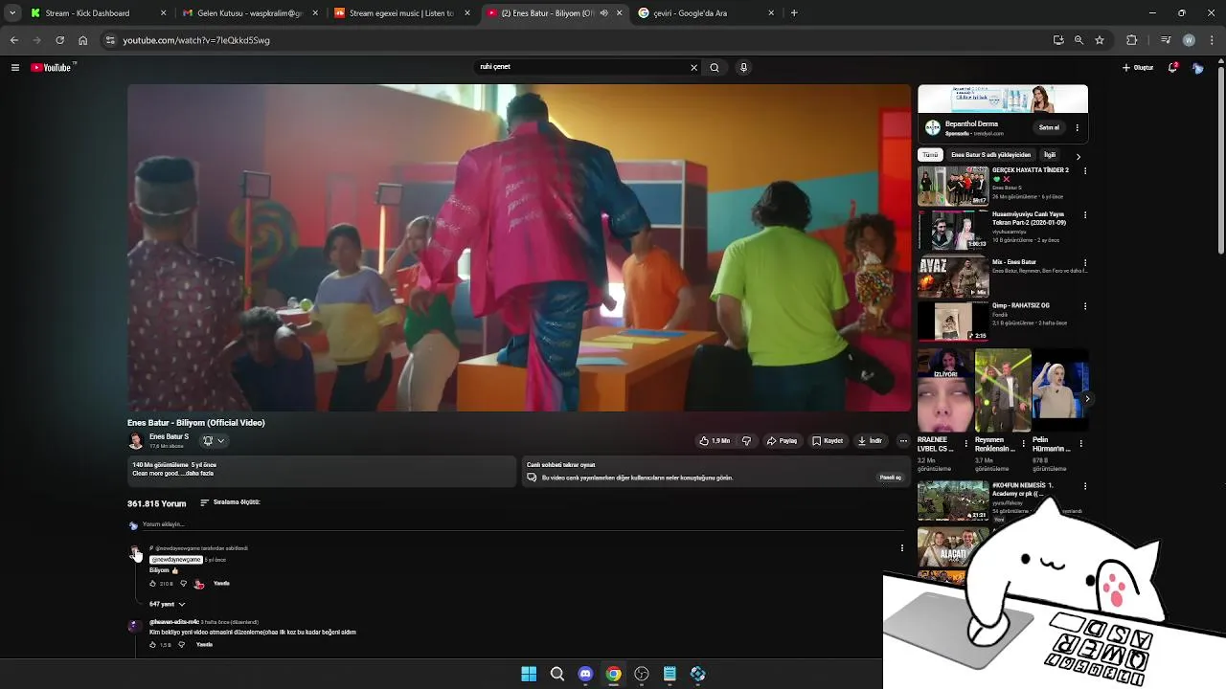Viewport: 1226px width, 689px height.
Task: Open options for 'Qimp - RAHATSIZ OG'
Action: tap(1084, 306)
